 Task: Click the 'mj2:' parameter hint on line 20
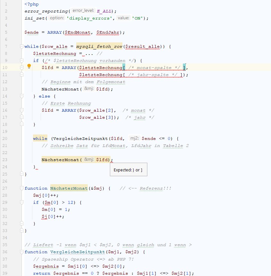point(134,138)
